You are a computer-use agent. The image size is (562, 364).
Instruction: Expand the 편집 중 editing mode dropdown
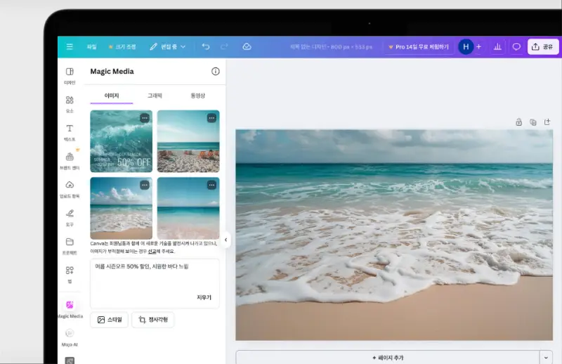tap(167, 47)
